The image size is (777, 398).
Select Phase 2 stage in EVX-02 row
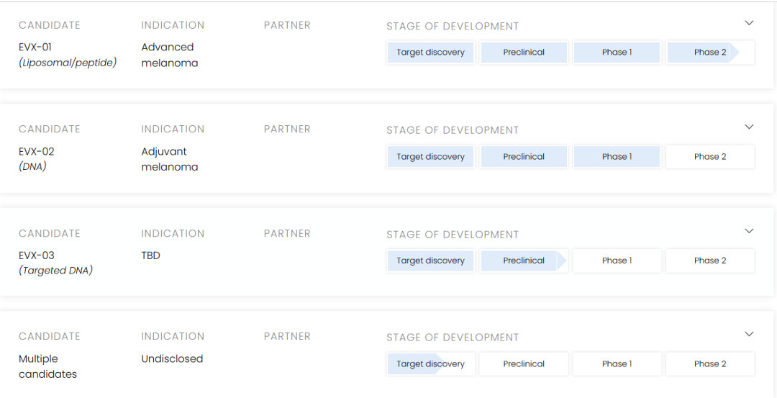[710, 157]
